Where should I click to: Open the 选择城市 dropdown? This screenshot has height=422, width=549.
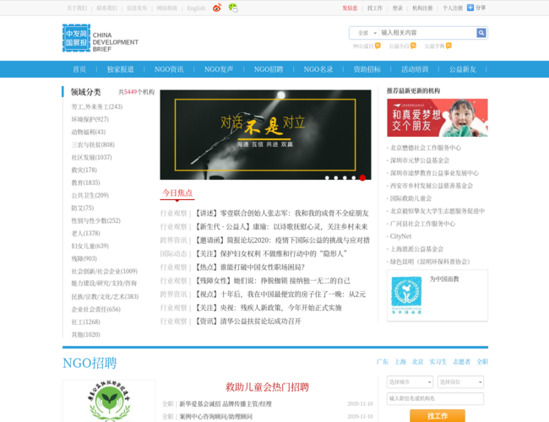coord(410,381)
